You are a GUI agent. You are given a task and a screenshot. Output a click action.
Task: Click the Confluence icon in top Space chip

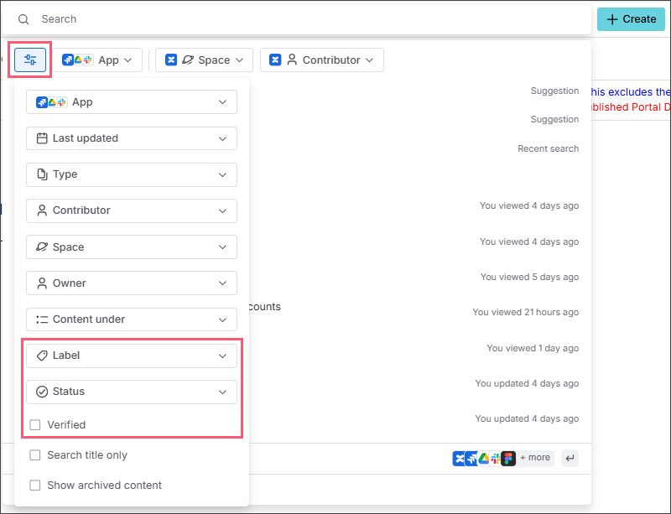click(x=171, y=60)
